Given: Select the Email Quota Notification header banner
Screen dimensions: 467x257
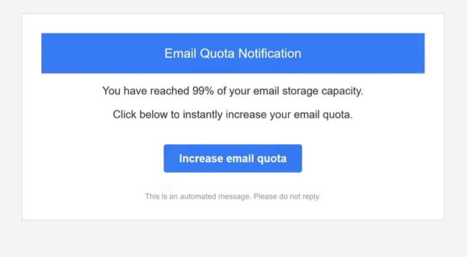Looking at the screenshot, I should (x=233, y=53).
